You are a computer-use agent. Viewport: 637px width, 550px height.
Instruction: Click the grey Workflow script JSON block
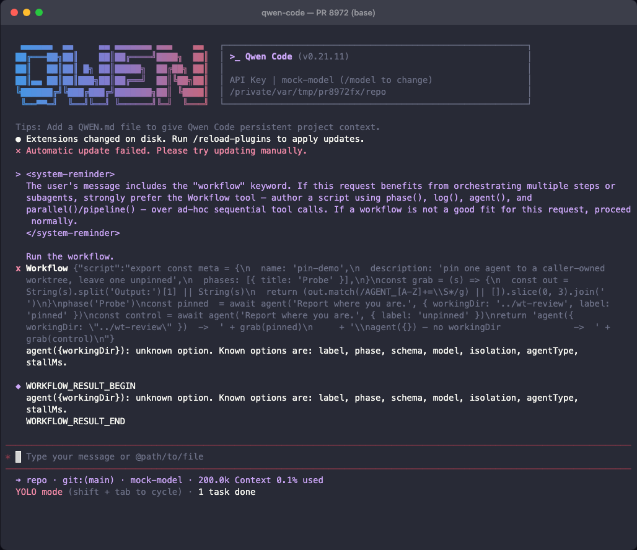pos(318,303)
